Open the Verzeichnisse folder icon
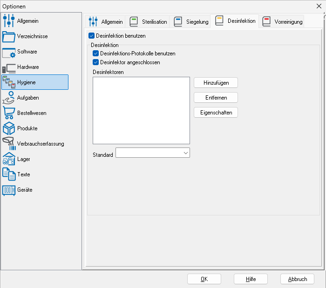326x288 pixels. pyautogui.click(x=9, y=36)
